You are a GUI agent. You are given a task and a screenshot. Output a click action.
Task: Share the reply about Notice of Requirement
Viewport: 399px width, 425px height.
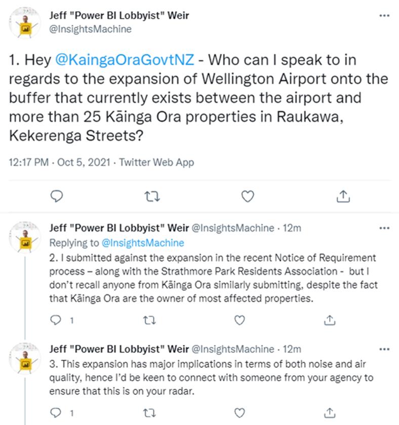330,320
